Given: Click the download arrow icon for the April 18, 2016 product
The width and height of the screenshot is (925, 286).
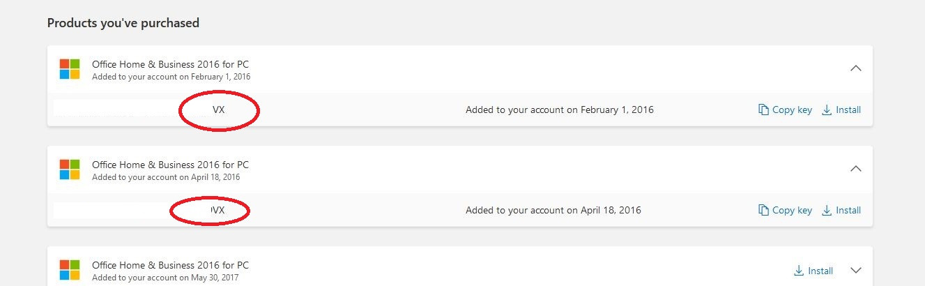Looking at the screenshot, I should pos(827,211).
